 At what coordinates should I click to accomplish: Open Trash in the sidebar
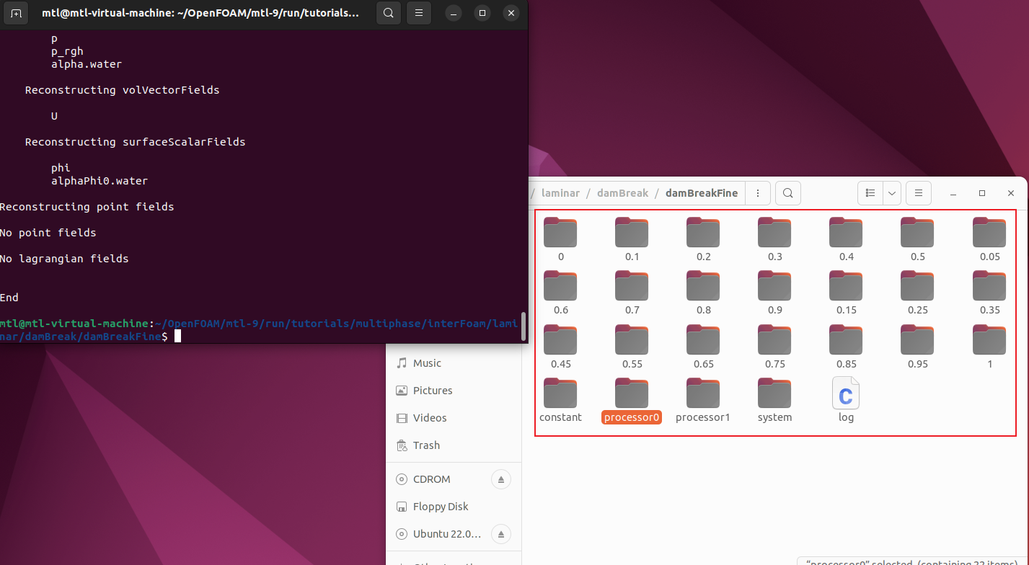coord(453,445)
